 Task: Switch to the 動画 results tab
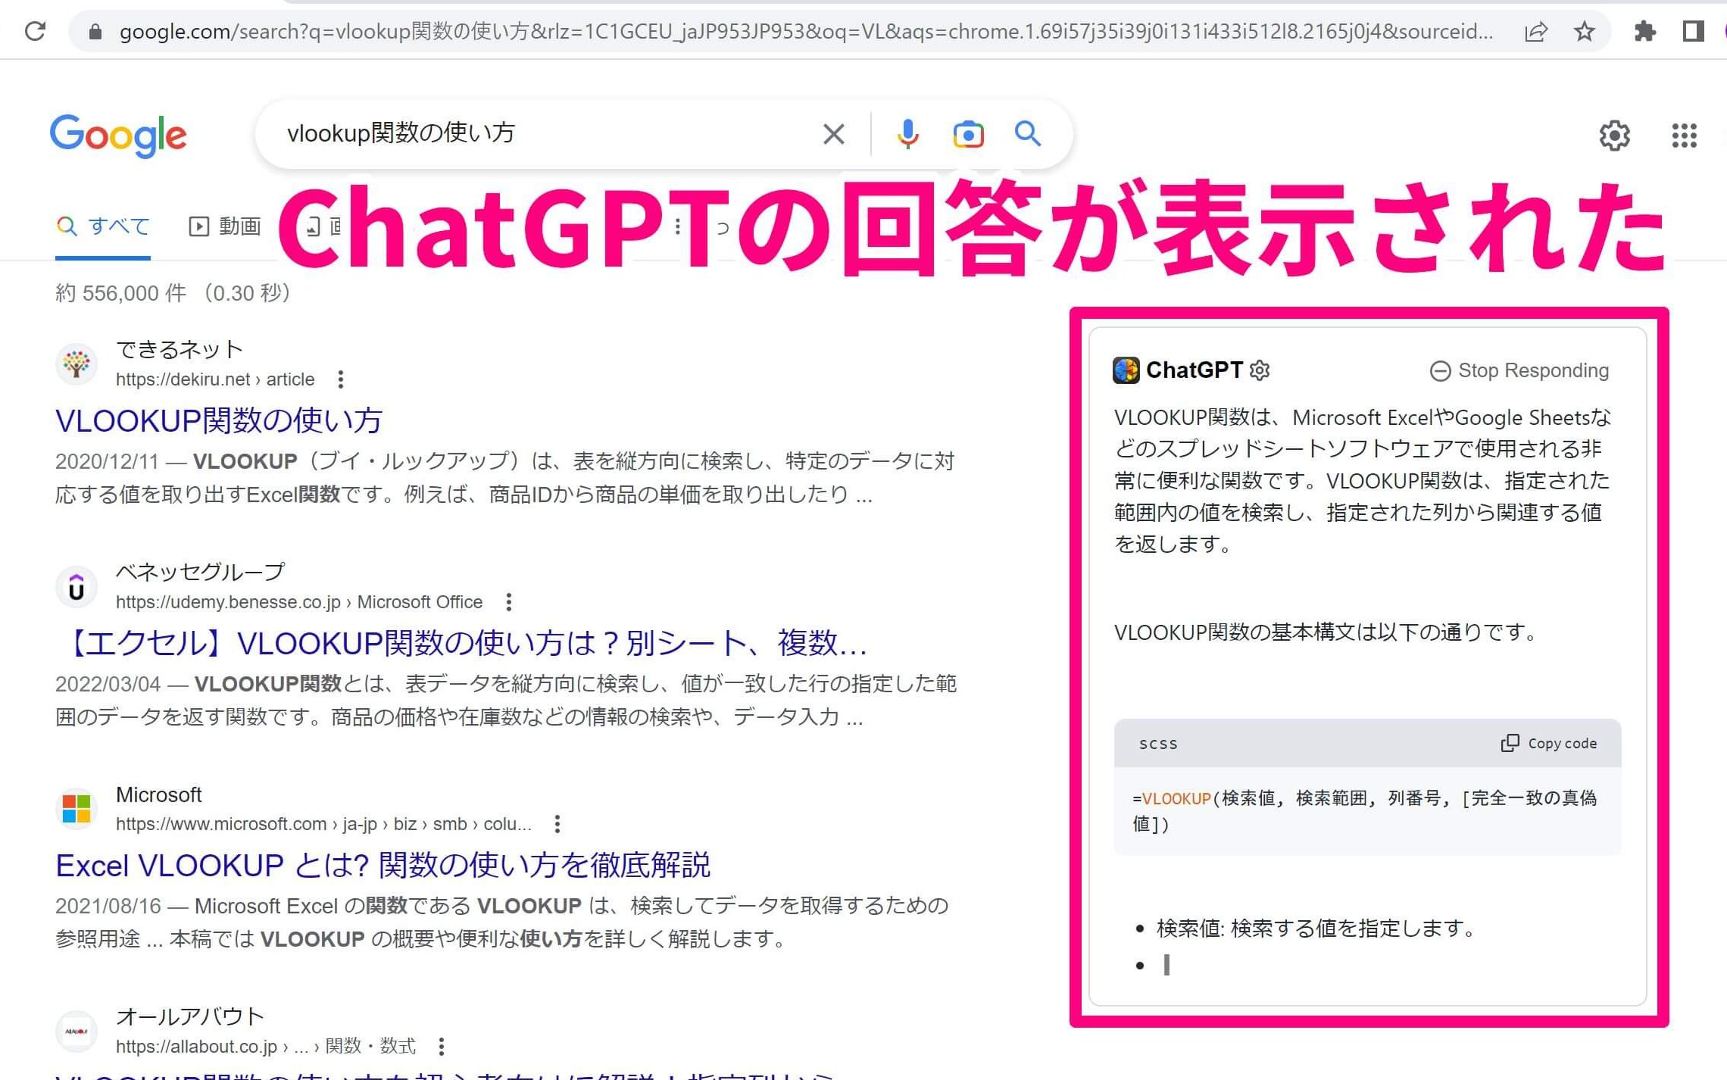[225, 226]
